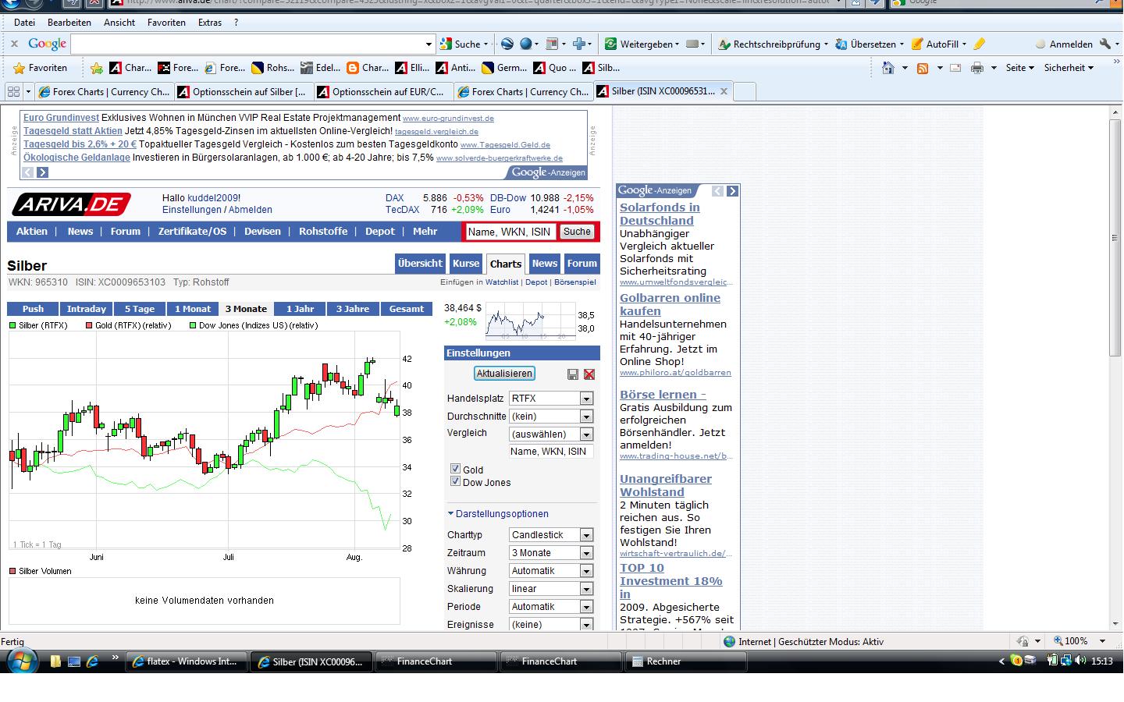
Task: Open the Ereignisse dropdown
Action: point(551,625)
